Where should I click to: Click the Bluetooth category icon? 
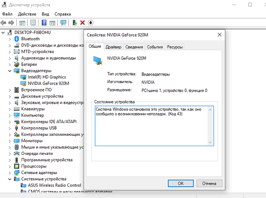17,39
